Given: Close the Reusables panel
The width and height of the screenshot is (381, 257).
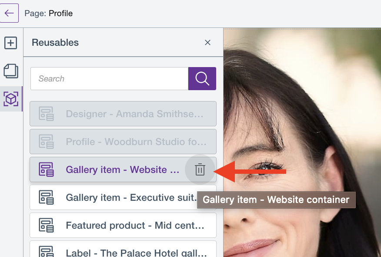Looking at the screenshot, I should pos(207,43).
